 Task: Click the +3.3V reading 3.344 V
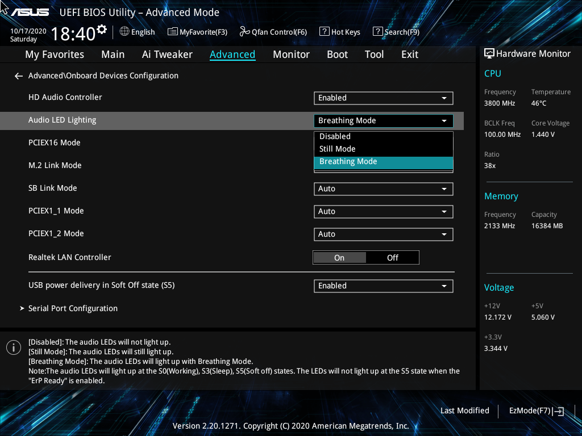click(x=496, y=349)
